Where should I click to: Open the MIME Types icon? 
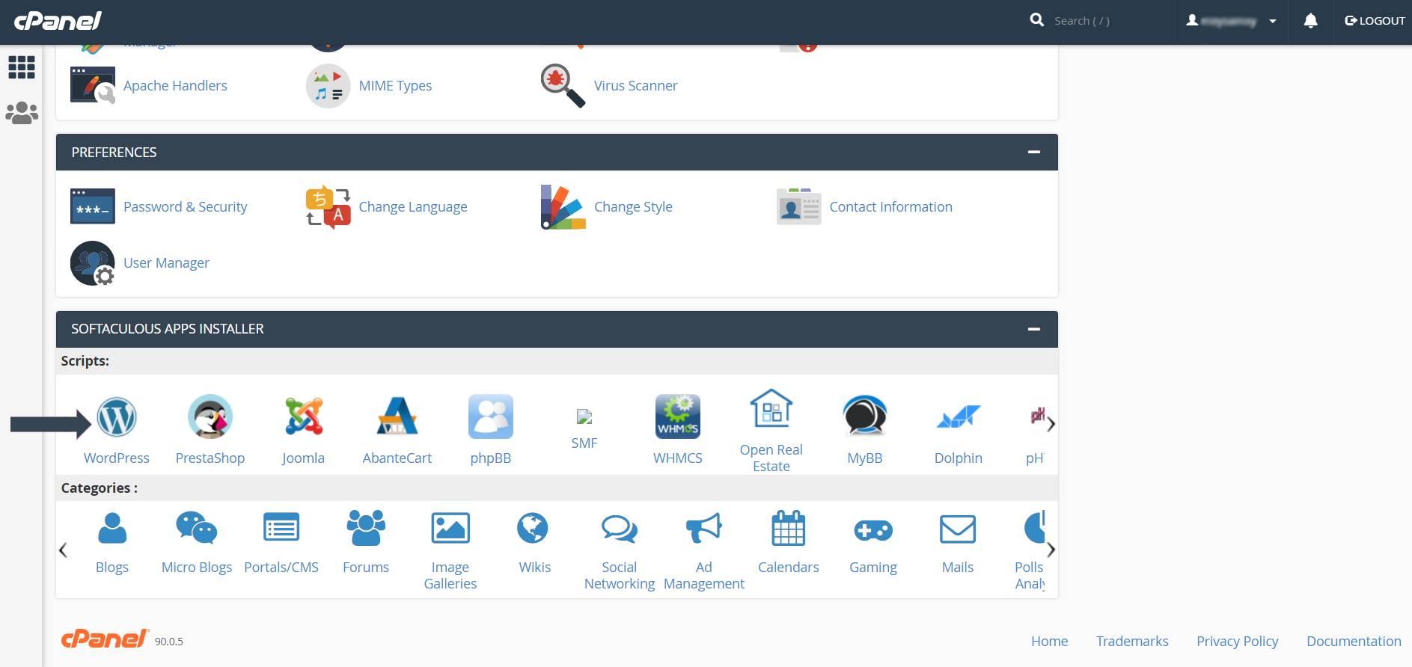tap(328, 86)
